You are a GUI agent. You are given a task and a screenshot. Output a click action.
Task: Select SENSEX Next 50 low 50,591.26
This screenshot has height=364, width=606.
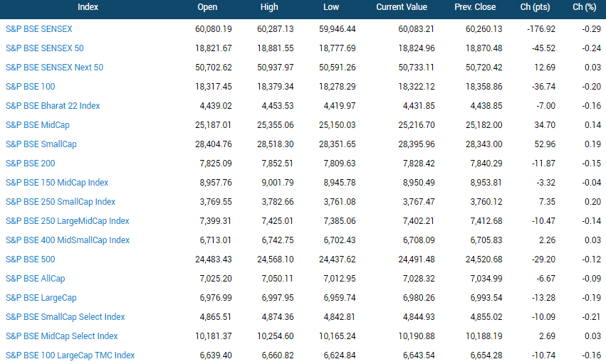click(338, 68)
